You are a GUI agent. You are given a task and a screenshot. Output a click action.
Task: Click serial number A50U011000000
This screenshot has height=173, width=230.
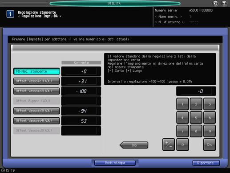click(x=201, y=10)
